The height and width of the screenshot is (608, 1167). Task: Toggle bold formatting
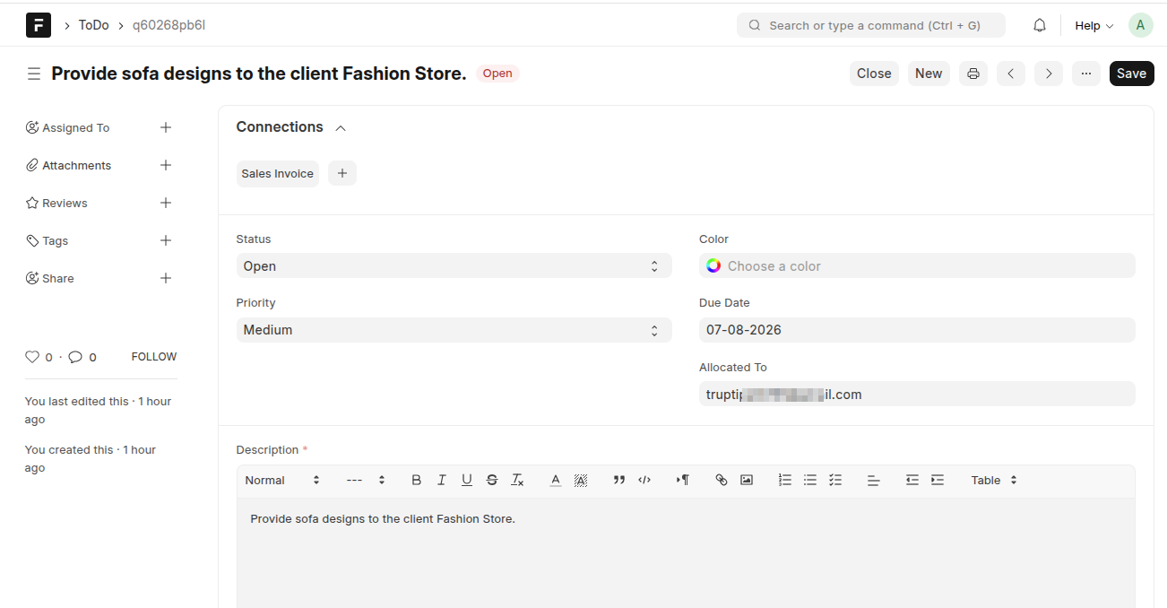pyautogui.click(x=417, y=481)
